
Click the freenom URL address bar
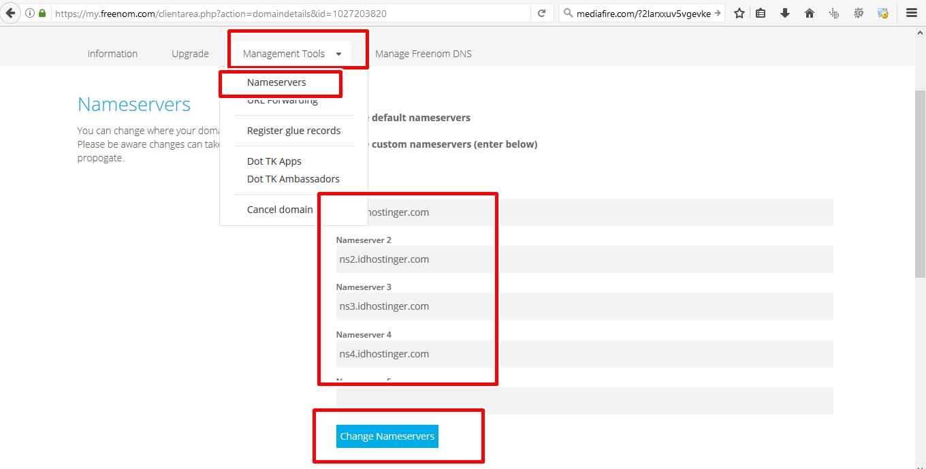290,13
